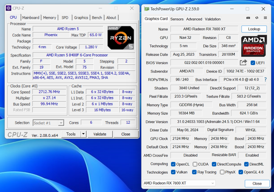Viewport: 274px width, 192px height.
Task: Click the Code Name value Phoenix
Action: 51,35
